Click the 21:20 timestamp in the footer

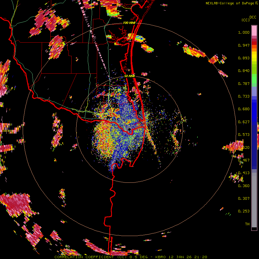[201, 257]
